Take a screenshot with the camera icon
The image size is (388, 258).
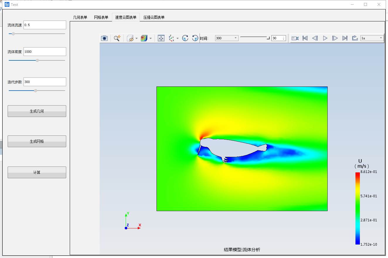tap(104, 38)
